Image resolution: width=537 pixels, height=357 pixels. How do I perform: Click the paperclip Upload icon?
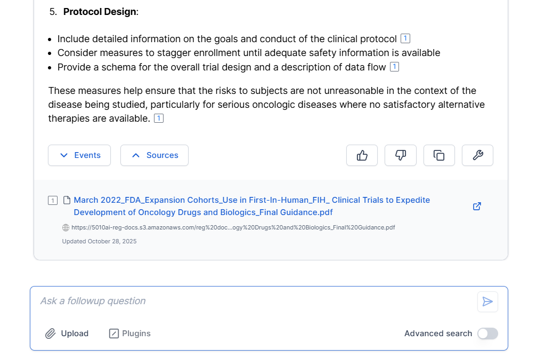(x=50, y=334)
